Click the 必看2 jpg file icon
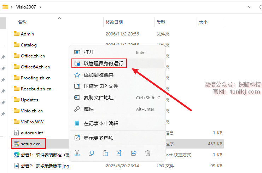 pyautogui.click(x=16, y=166)
